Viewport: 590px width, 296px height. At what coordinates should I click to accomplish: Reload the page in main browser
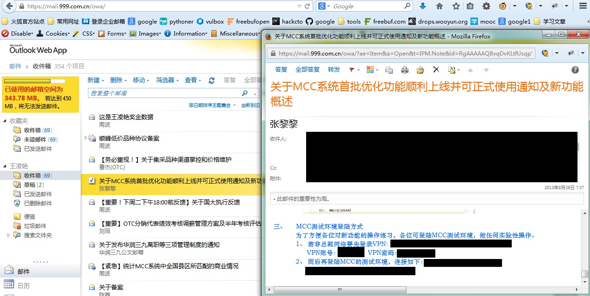click(308, 6)
